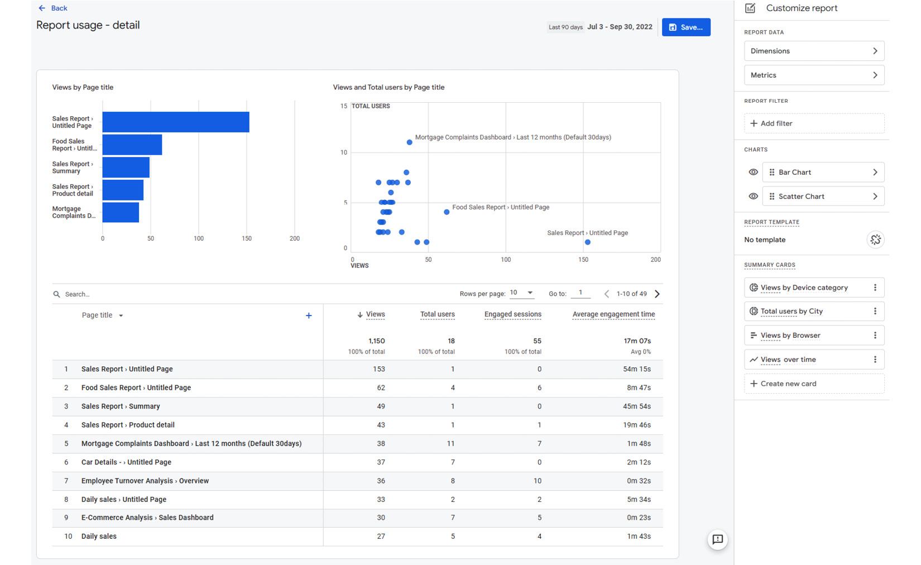The image size is (921, 565).
Task: Sort by Total users column header
Action: click(437, 314)
